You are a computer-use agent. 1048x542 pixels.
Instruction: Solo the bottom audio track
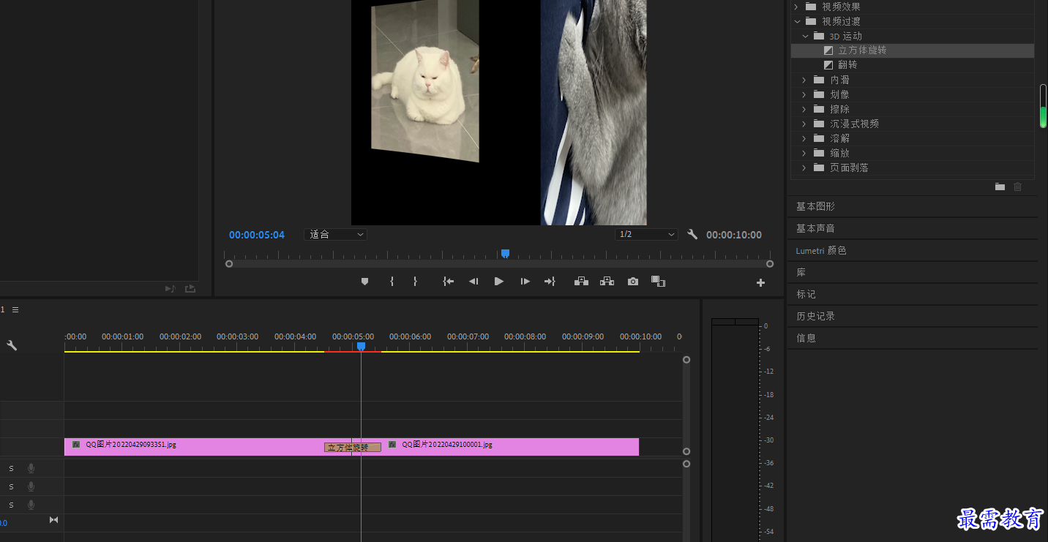coord(11,505)
